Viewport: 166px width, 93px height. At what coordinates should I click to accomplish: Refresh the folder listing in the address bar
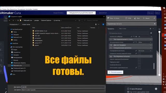(79, 20)
